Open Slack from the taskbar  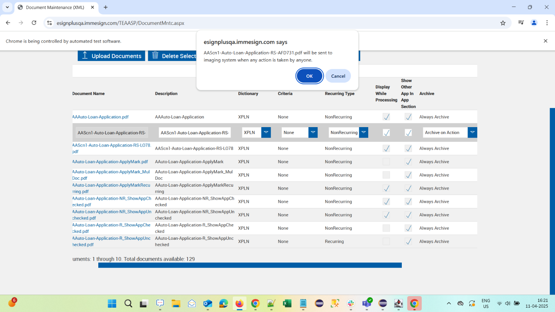[x=351, y=303]
